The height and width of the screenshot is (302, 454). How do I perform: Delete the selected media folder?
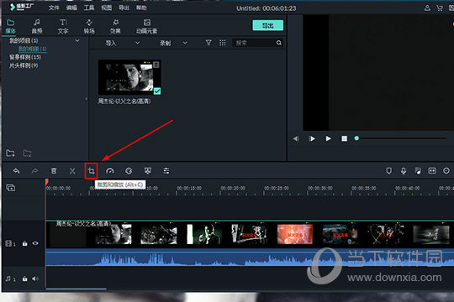[x=27, y=153]
